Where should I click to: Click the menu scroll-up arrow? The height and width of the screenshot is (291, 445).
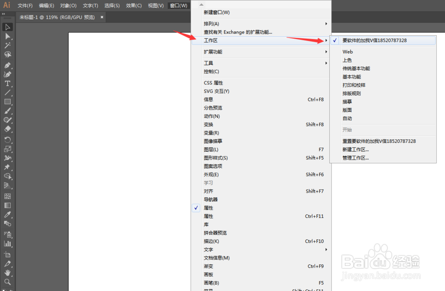pos(201,4)
